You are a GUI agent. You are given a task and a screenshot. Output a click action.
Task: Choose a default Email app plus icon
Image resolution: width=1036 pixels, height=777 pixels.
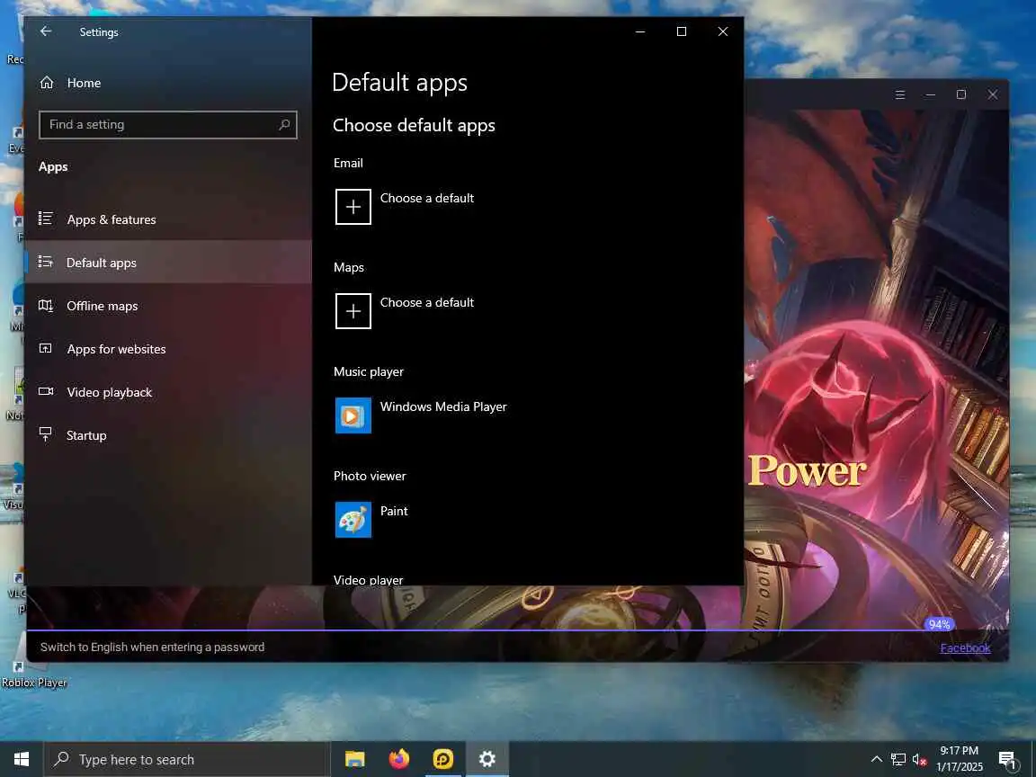pyautogui.click(x=353, y=207)
